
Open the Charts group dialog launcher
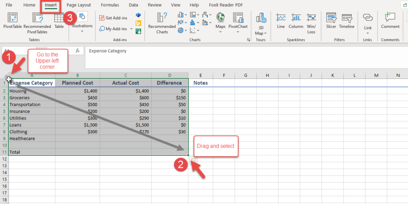(249, 40)
